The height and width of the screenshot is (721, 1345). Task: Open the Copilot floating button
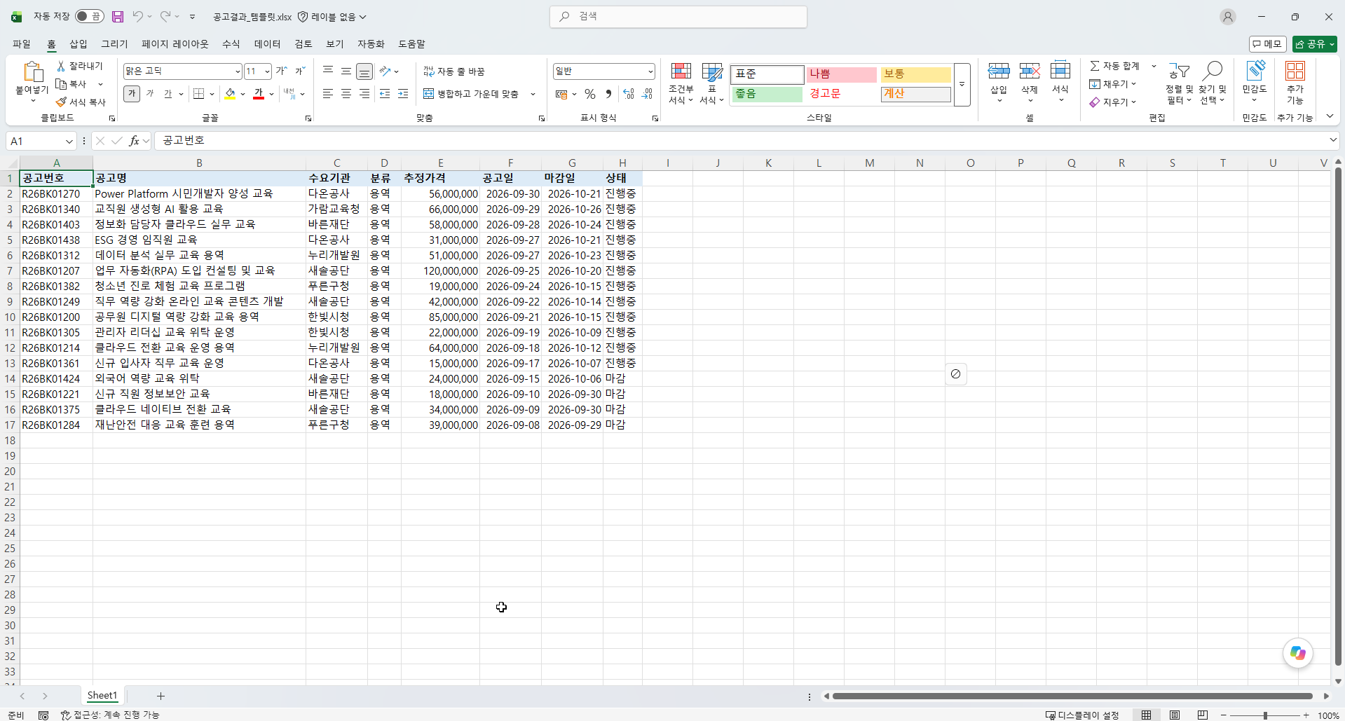click(x=1298, y=653)
